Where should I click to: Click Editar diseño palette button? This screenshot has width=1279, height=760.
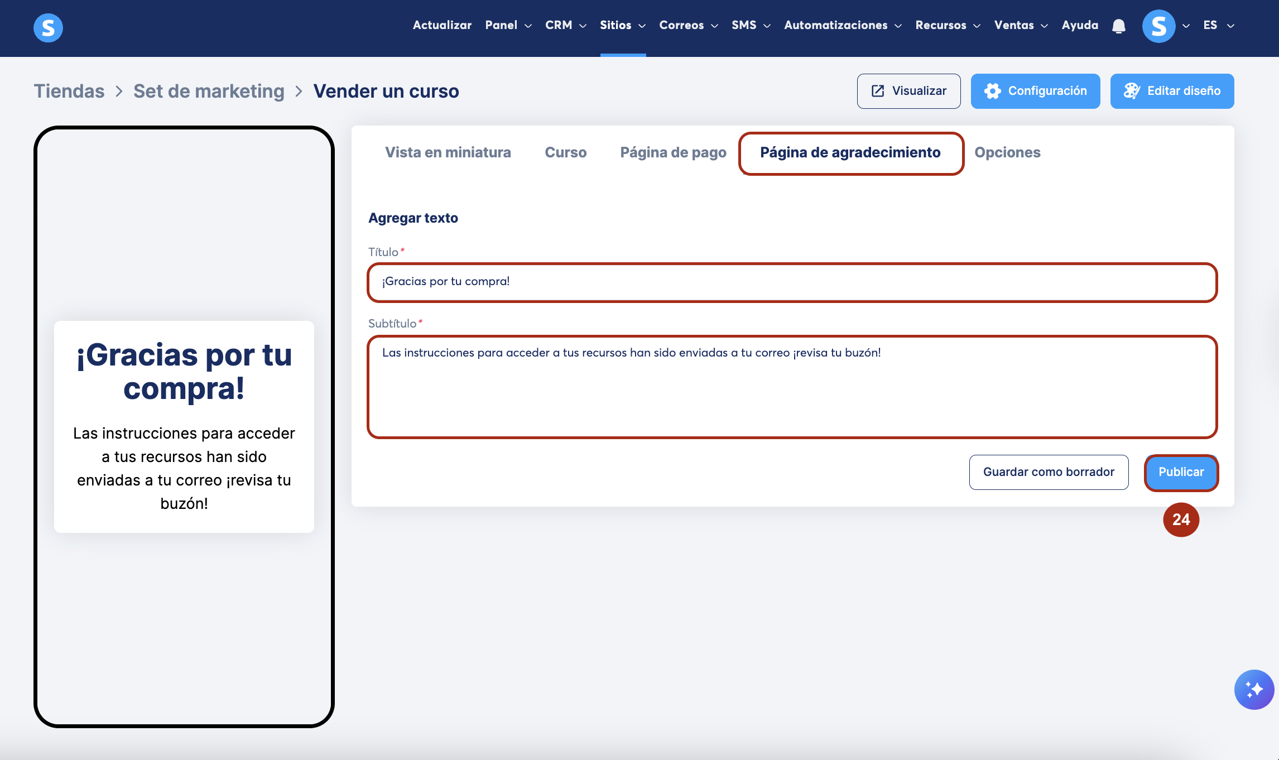[1172, 91]
